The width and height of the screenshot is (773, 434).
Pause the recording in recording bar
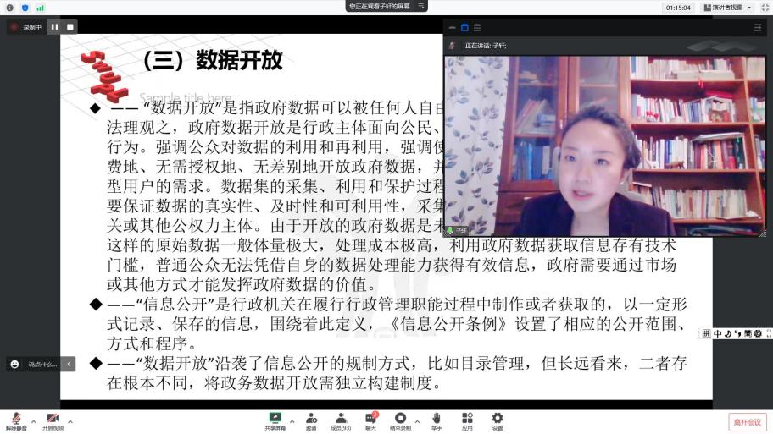pyautogui.click(x=54, y=27)
